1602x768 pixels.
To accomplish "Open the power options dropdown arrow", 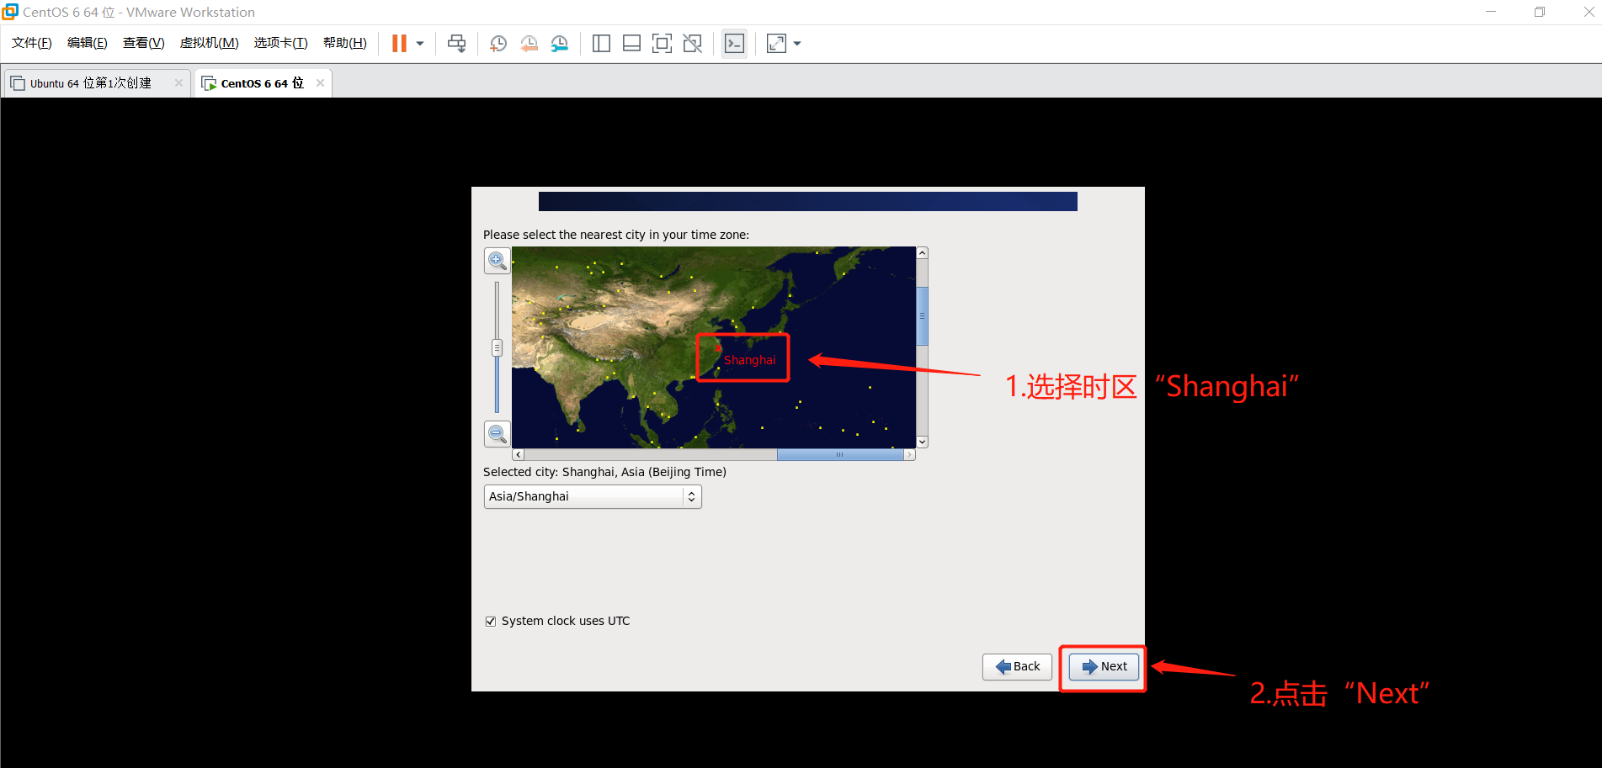I will 420,44.
